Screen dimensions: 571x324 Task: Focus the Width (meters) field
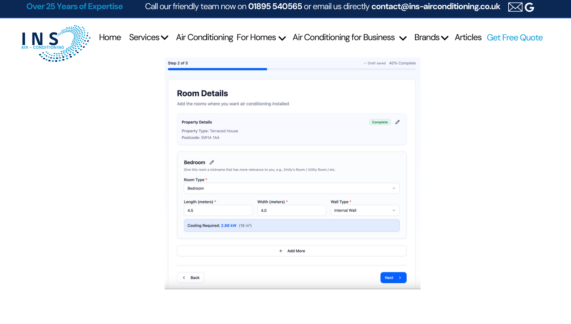291,210
